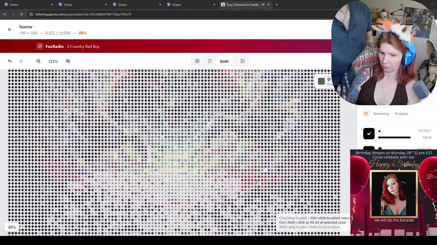Screen dimensions: 437x245
Task: Open the FoxRadio label
Action: point(55,46)
